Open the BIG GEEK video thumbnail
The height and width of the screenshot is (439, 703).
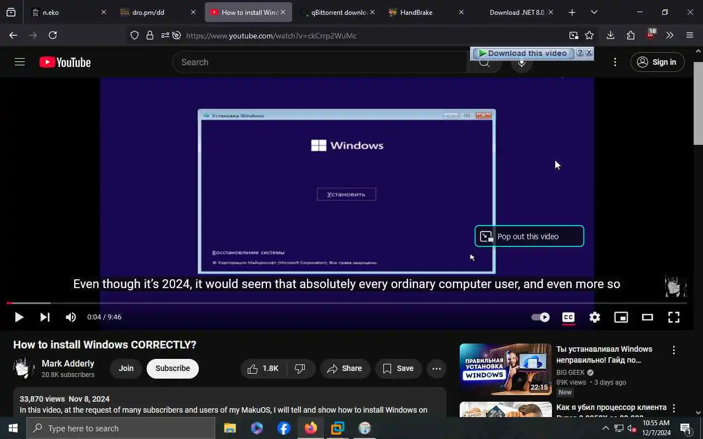tap(505, 369)
